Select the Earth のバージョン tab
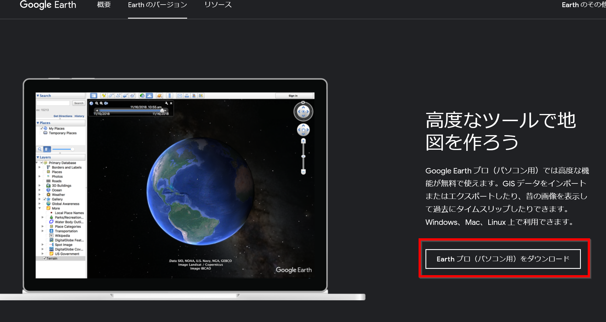The image size is (606, 322). [x=157, y=5]
